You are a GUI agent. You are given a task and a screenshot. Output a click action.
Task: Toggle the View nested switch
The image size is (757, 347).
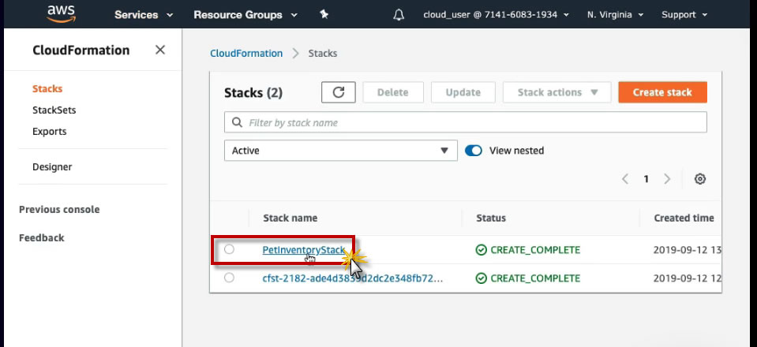tap(474, 151)
